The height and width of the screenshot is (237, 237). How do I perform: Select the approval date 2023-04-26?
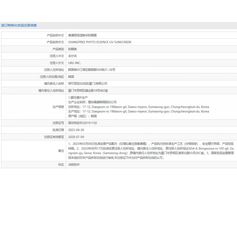click(x=76, y=130)
